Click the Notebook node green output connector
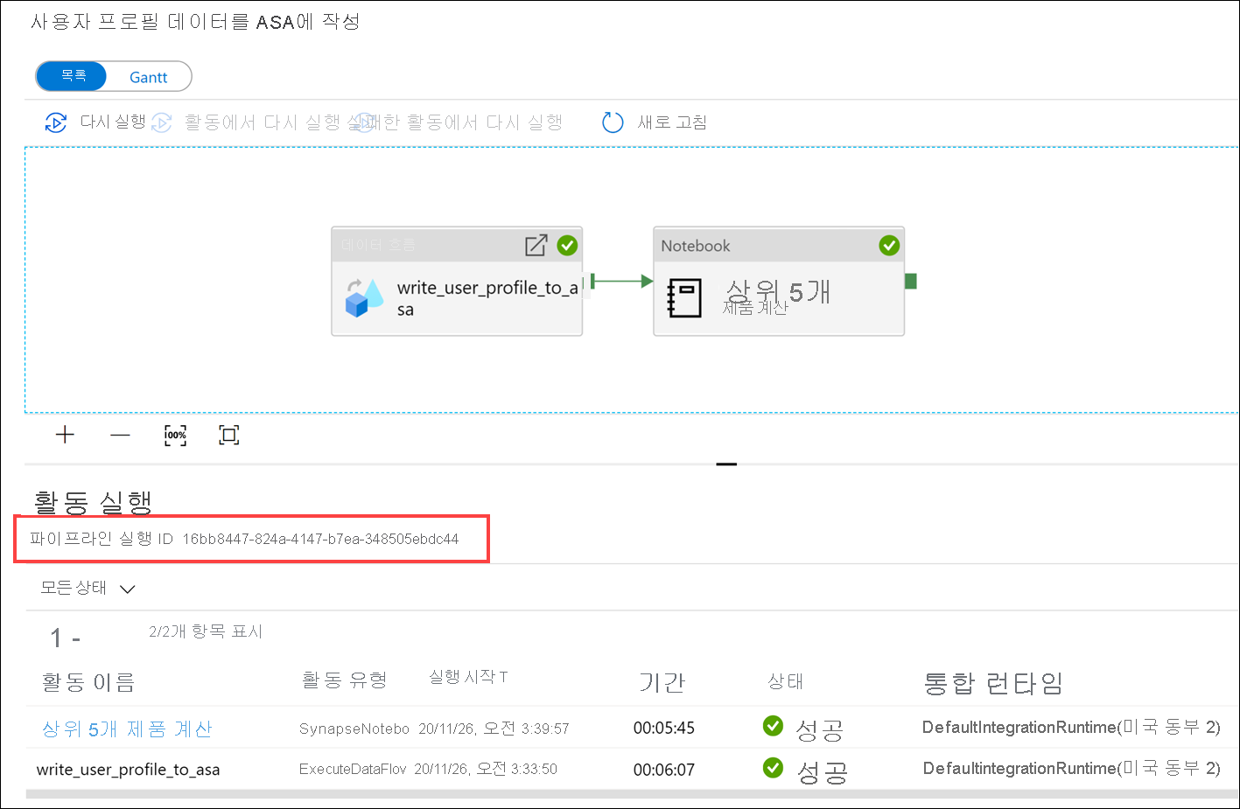Viewport: 1240px width, 809px height. click(910, 281)
